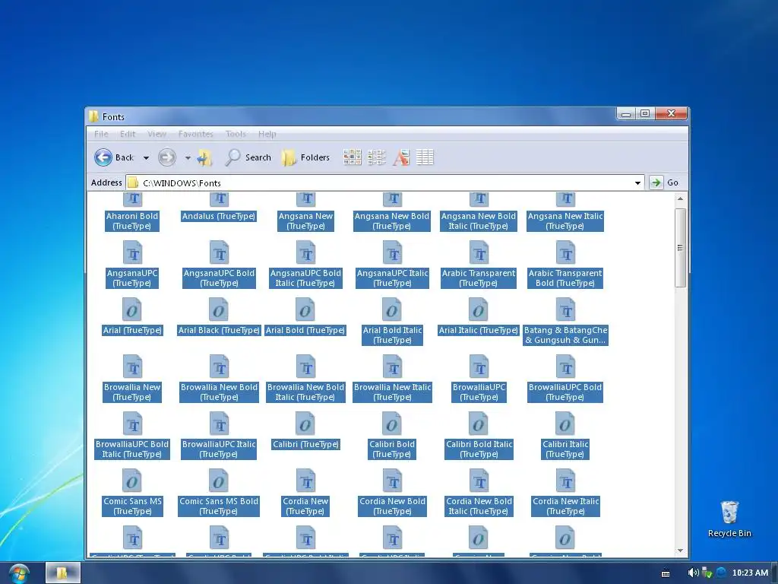This screenshot has height=584, width=778.
Task: Click the scroll down arrow of the font list
Action: tap(680, 551)
